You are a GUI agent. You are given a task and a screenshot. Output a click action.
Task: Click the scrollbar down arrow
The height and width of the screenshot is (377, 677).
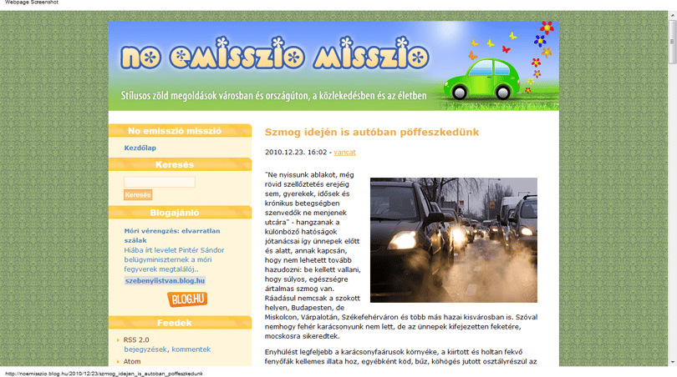click(x=672, y=362)
